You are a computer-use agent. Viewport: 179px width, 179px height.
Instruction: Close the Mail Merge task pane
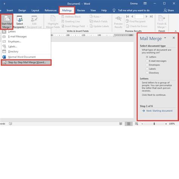(x=174, y=38)
